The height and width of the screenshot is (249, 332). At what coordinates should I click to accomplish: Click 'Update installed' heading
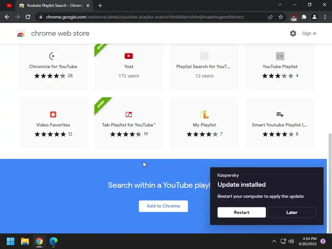point(242,184)
